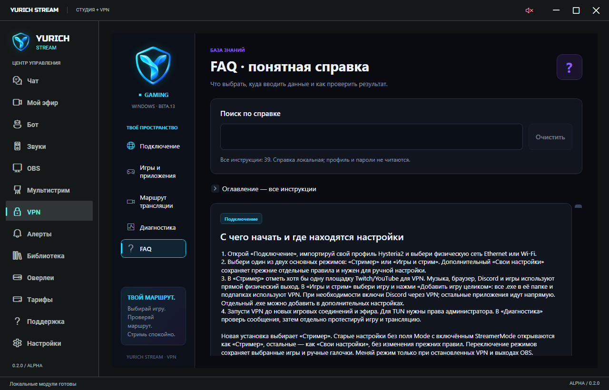This screenshot has height=390, width=609.
Task: Click the ТВОЁ ПРОСТРАНСТВО section label
Action: pos(152,127)
